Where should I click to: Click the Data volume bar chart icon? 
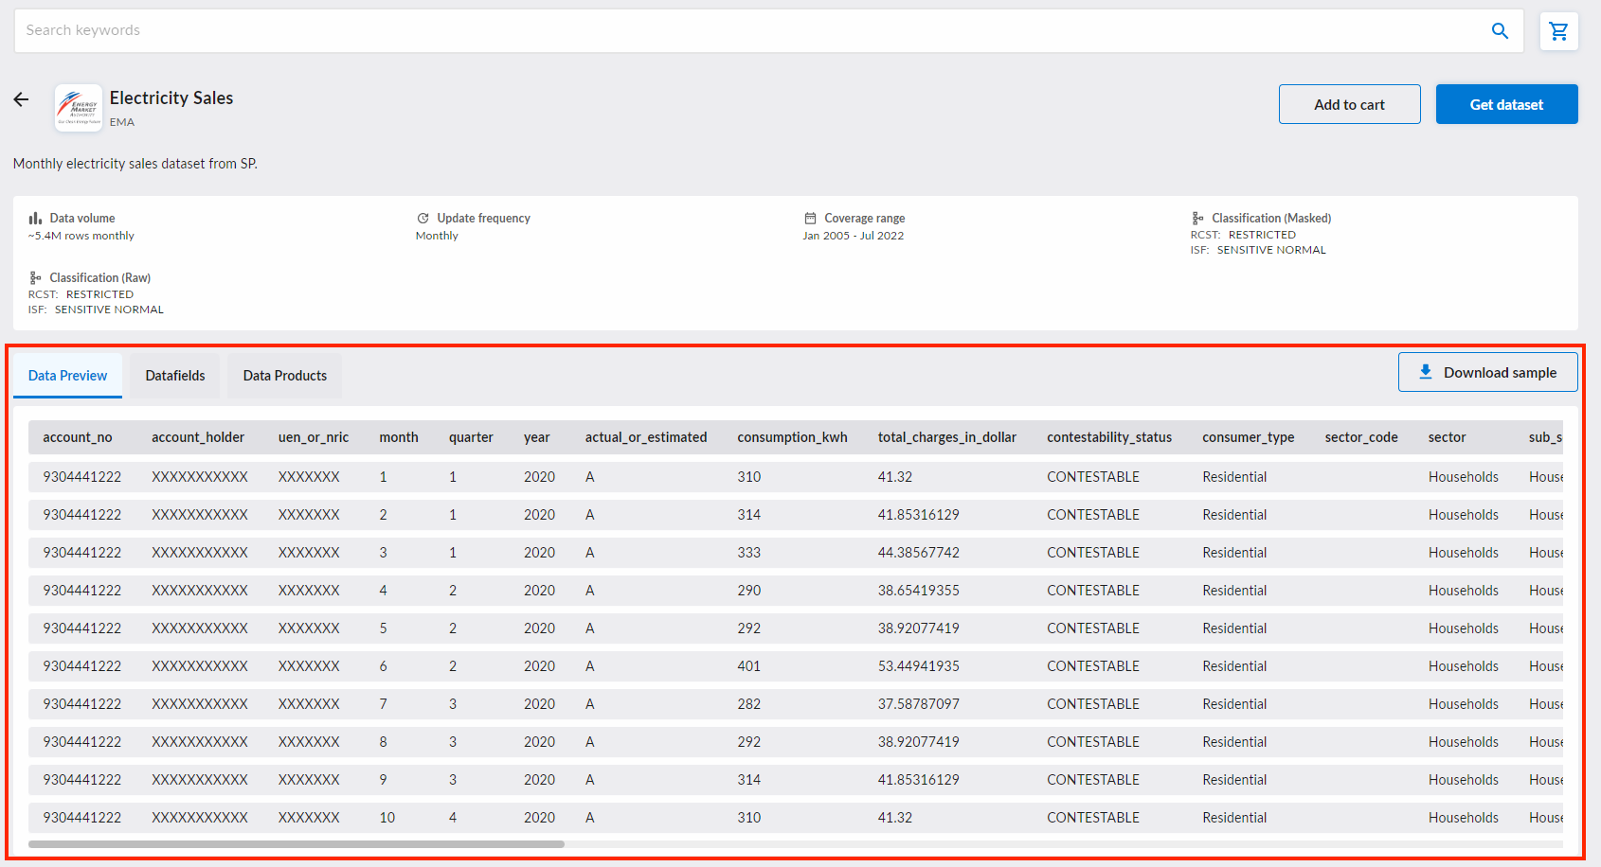coord(35,218)
